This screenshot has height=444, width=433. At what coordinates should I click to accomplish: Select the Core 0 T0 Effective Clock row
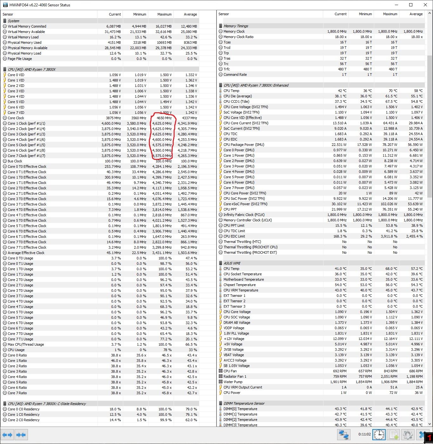[x=100, y=166]
